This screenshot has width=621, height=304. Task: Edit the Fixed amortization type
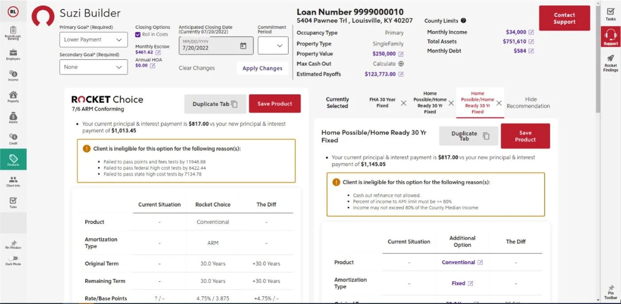tap(471, 284)
